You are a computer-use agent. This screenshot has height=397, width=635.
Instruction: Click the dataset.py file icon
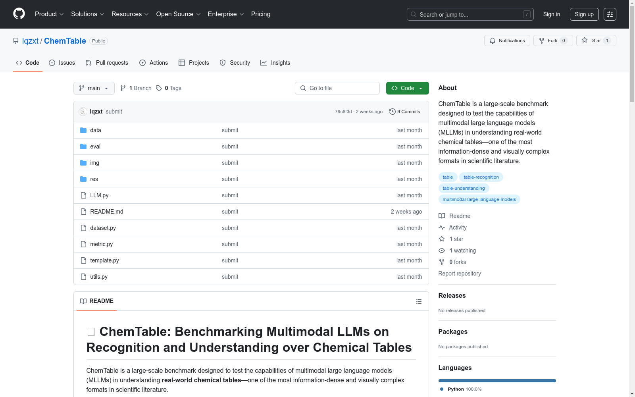click(83, 228)
